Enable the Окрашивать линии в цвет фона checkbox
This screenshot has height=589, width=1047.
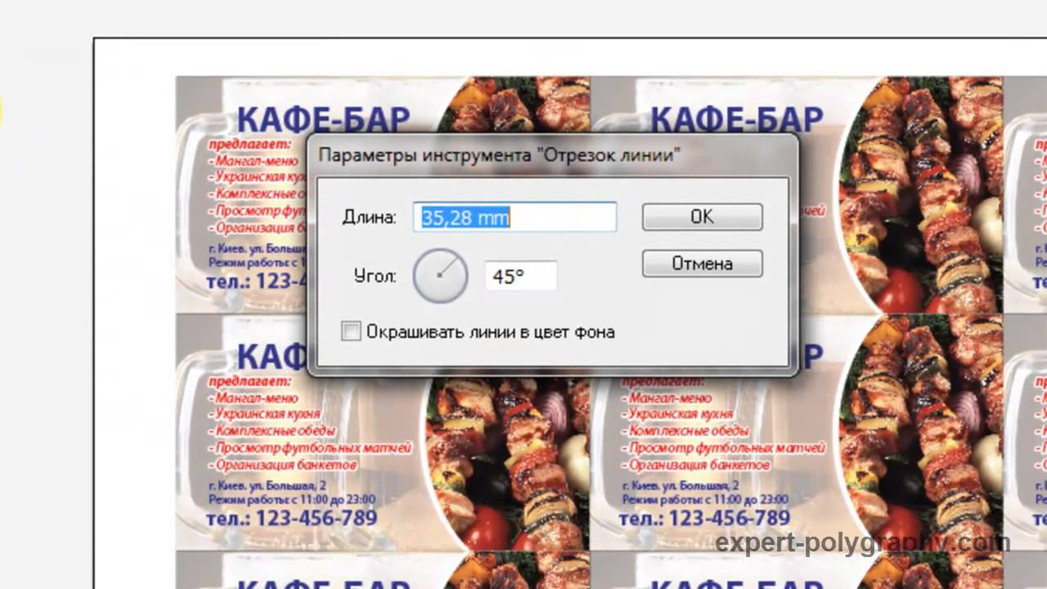click(351, 331)
